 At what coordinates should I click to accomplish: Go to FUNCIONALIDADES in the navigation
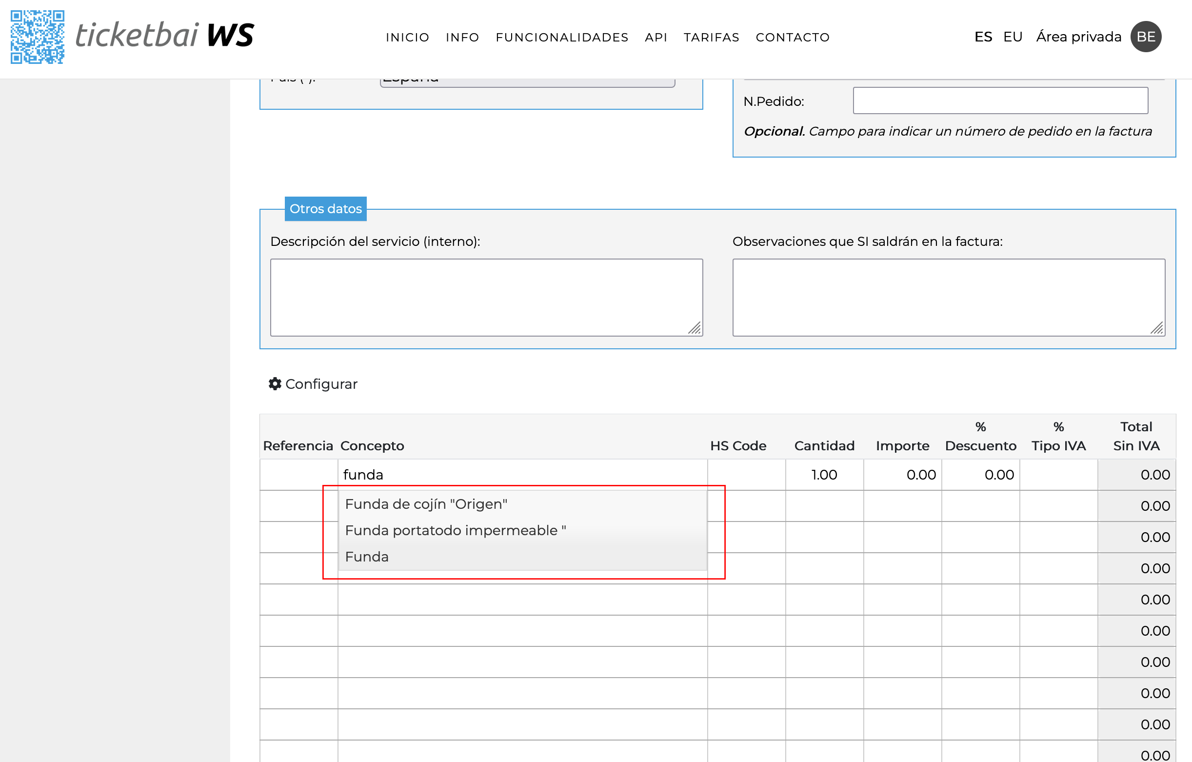(x=562, y=37)
